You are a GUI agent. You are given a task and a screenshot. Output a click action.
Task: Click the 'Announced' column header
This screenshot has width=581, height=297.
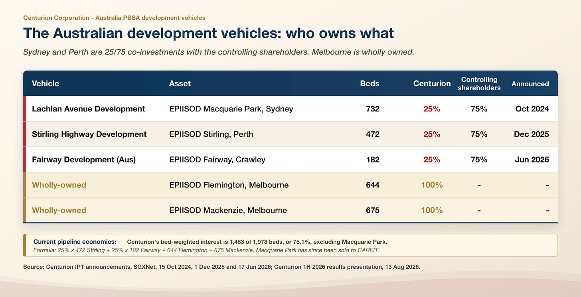click(530, 84)
